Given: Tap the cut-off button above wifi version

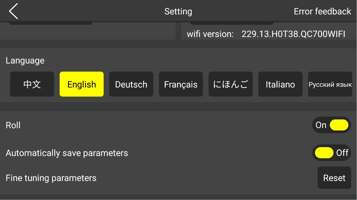Looking at the screenshot, I should 232,23.
